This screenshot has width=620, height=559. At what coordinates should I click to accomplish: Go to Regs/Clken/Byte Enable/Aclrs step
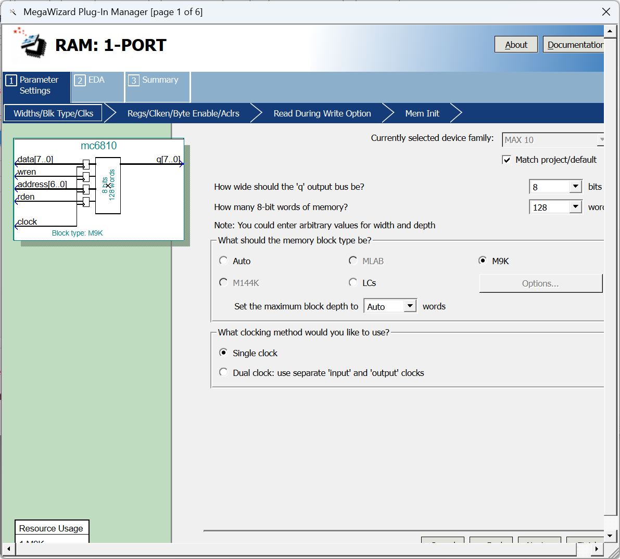click(x=183, y=113)
